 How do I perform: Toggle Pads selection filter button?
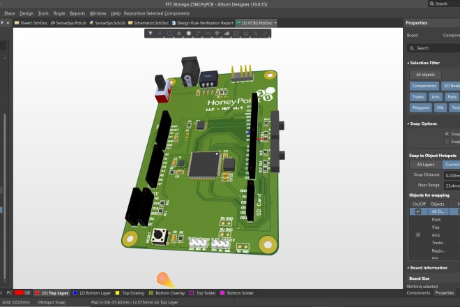coord(452,97)
